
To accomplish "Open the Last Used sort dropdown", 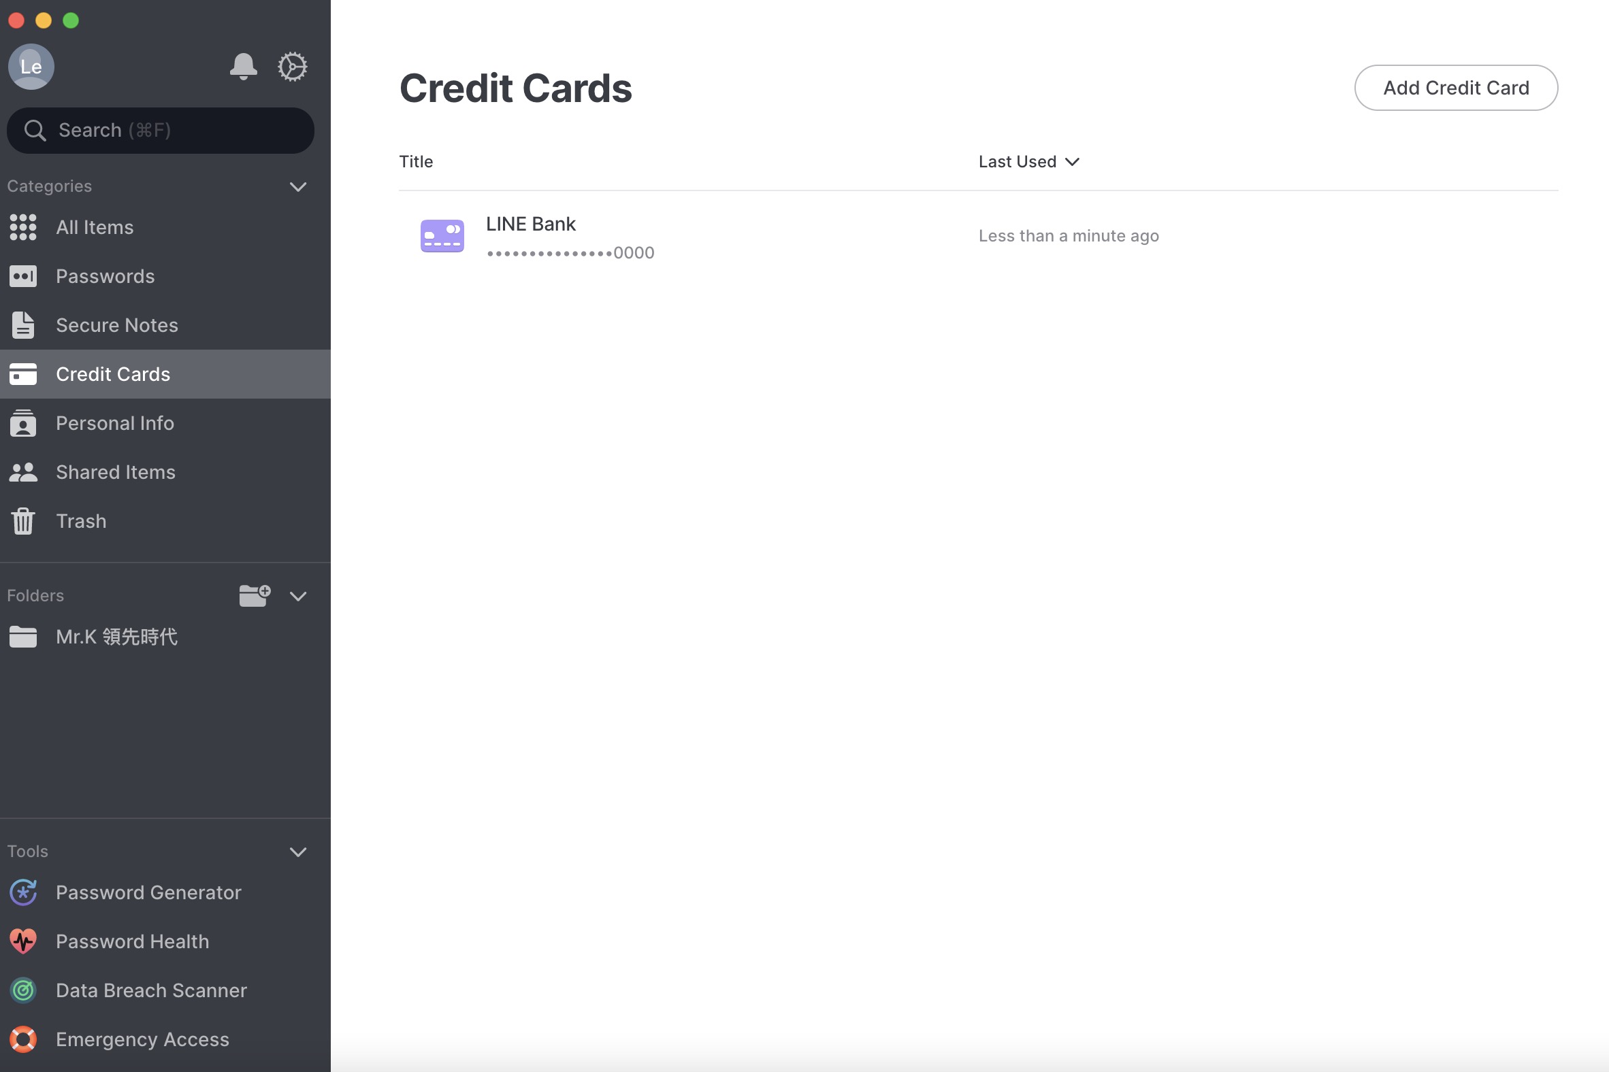I will (x=1029, y=162).
